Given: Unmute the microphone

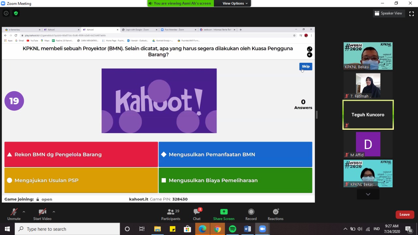Looking at the screenshot, I should (x=14, y=214).
